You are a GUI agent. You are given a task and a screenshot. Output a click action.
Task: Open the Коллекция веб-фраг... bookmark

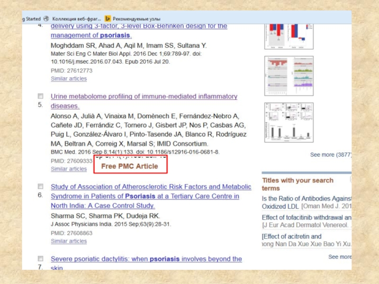[x=76, y=18]
